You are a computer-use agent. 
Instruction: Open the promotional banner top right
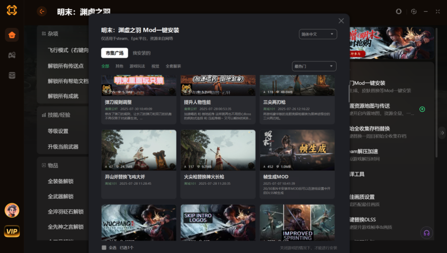(392, 43)
